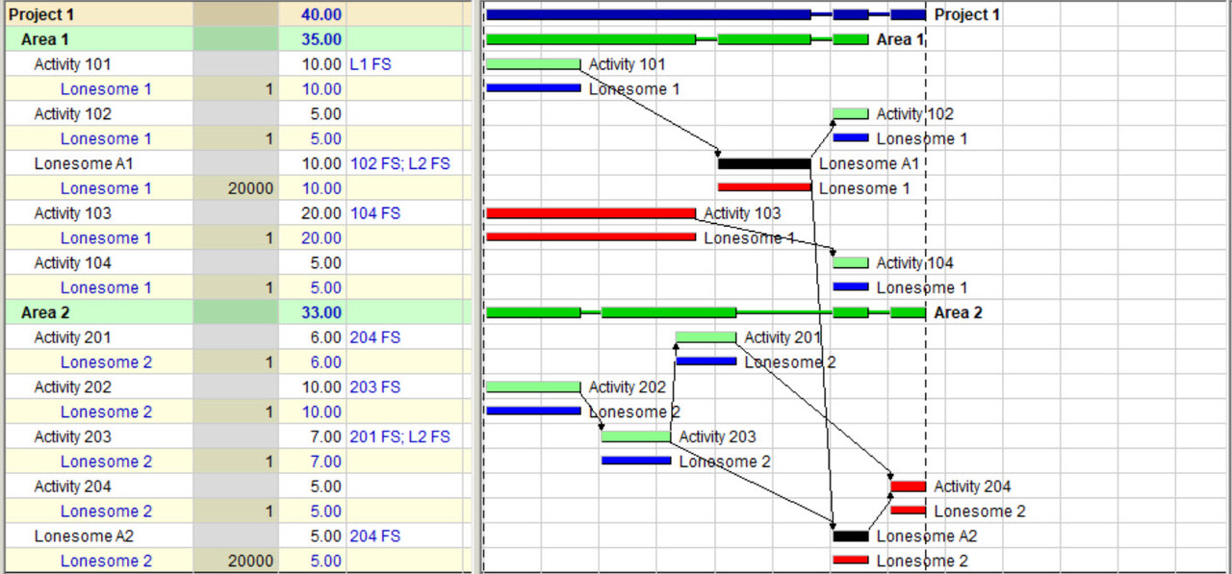This screenshot has width=1232, height=574.
Task: Select the red Activity 204 Gantt bar
Action: pos(909,487)
